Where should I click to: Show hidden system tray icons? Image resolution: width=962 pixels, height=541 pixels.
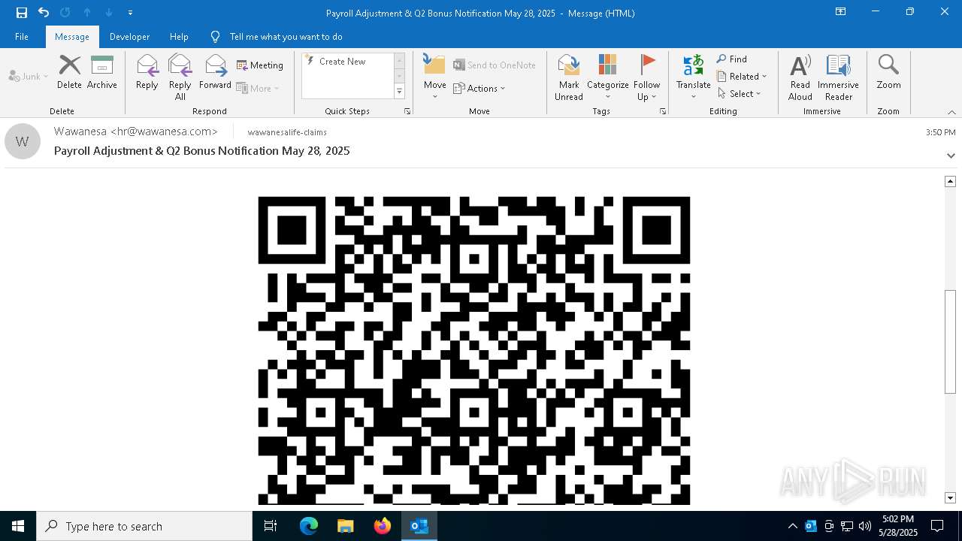click(x=792, y=526)
